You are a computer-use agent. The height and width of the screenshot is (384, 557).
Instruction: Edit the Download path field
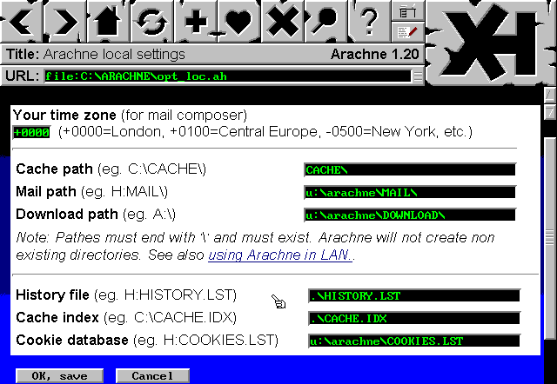(410, 215)
